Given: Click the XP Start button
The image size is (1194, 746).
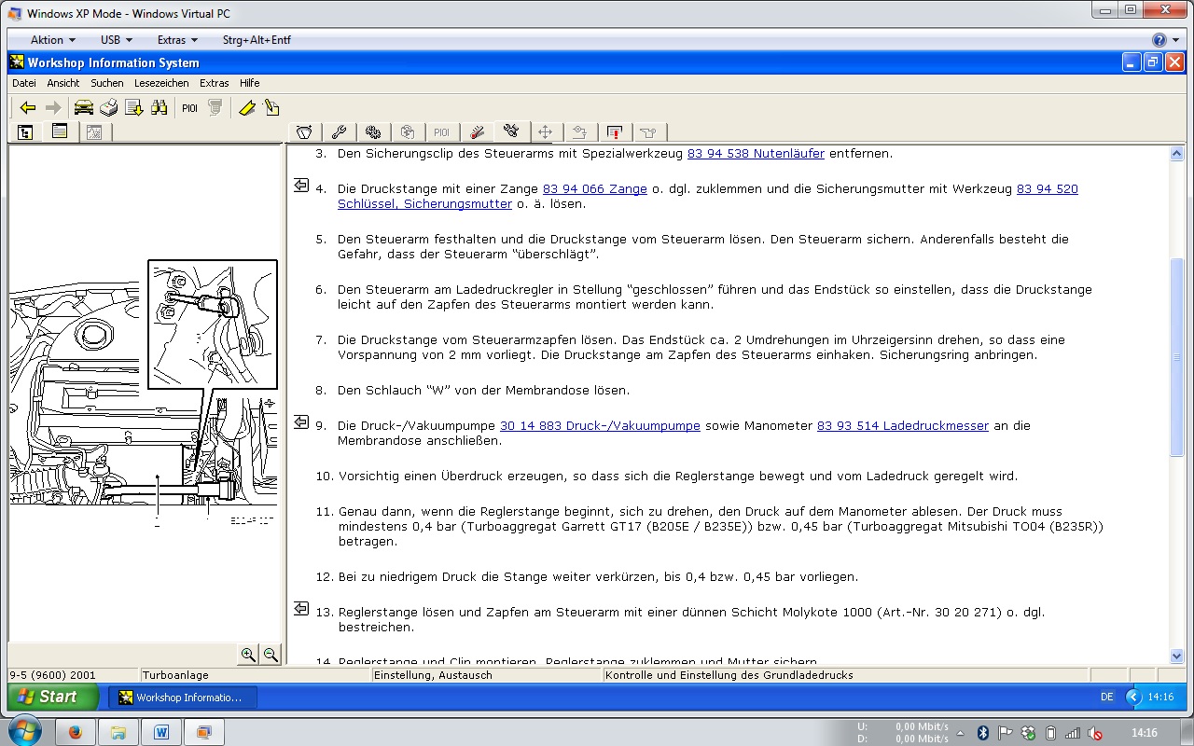Looking at the screenshot, I should 53,697.
